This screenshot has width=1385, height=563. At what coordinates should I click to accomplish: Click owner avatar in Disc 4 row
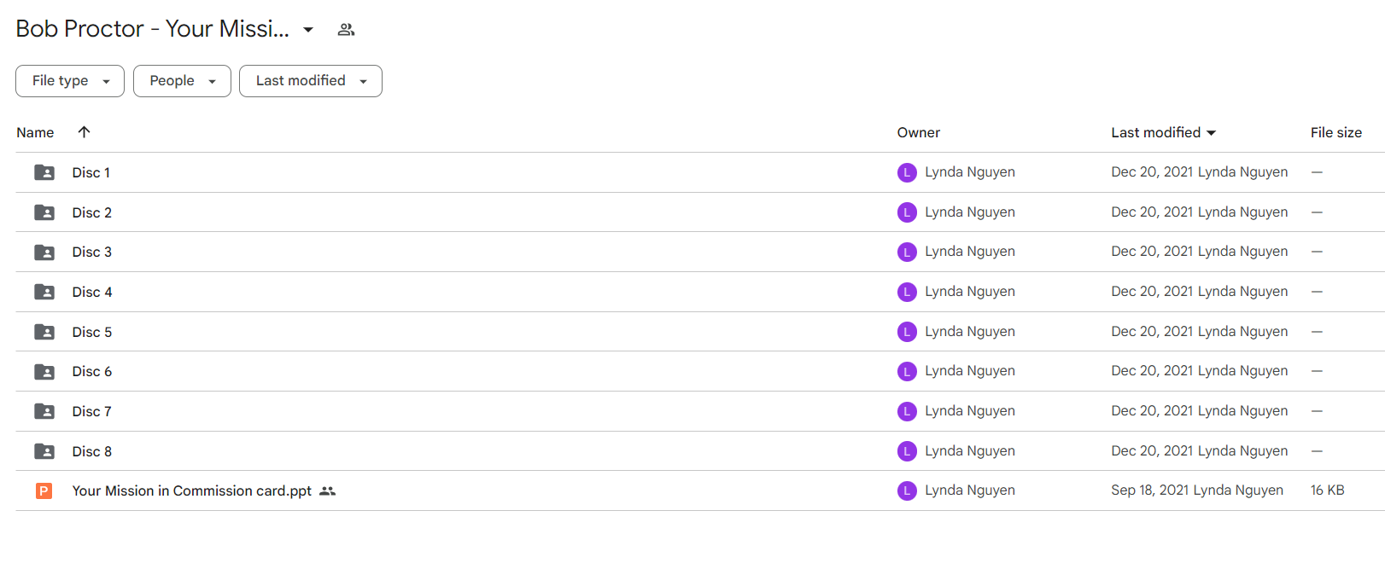point(907,292)
